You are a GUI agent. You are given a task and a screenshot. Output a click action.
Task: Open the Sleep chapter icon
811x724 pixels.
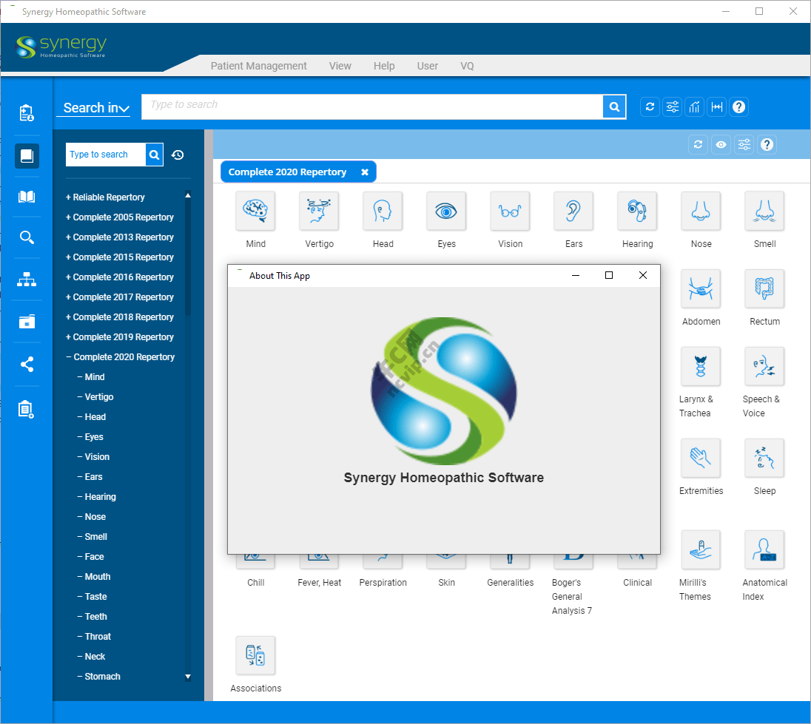tap(764, 458)
